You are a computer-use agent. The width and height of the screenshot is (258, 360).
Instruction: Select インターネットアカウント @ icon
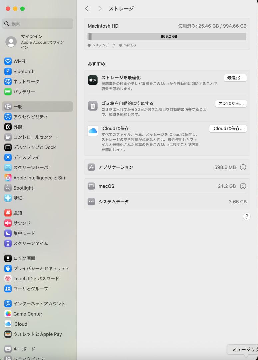[x=8, y=304]
